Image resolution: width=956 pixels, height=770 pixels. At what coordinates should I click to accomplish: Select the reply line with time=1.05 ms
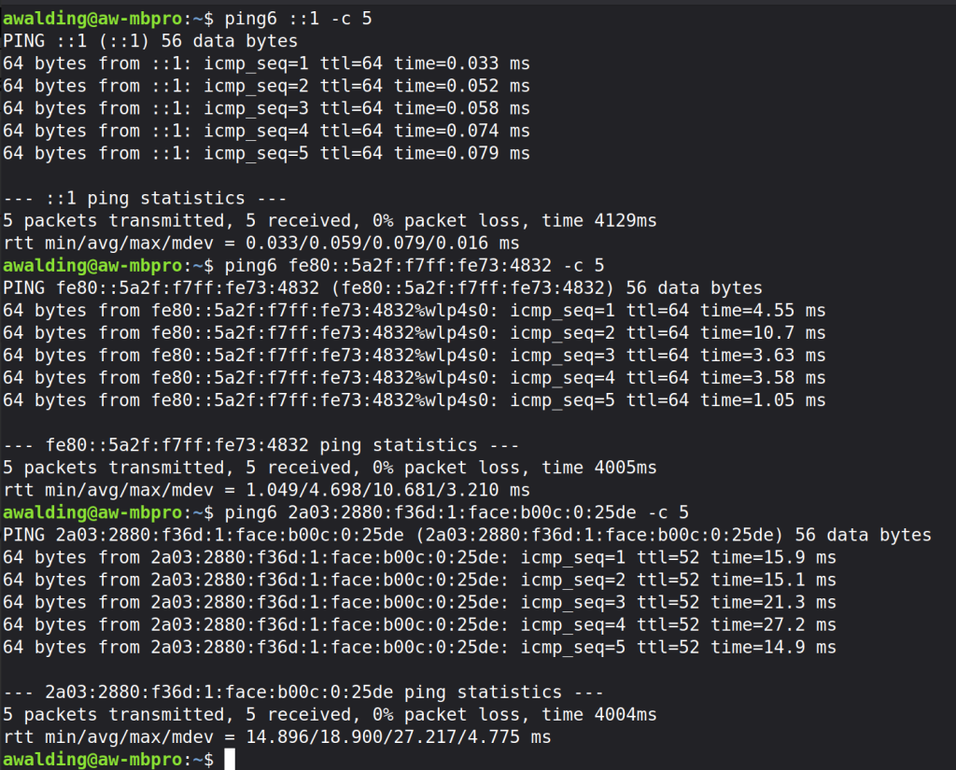[414, 400]
